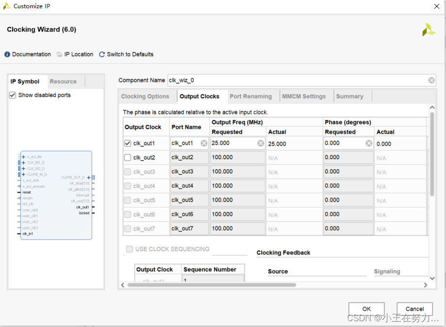The width and height of the screenshot is (446, 327).
Task: Clear the Component Name field
Action: pyautogui.click(x=431, y=81)
